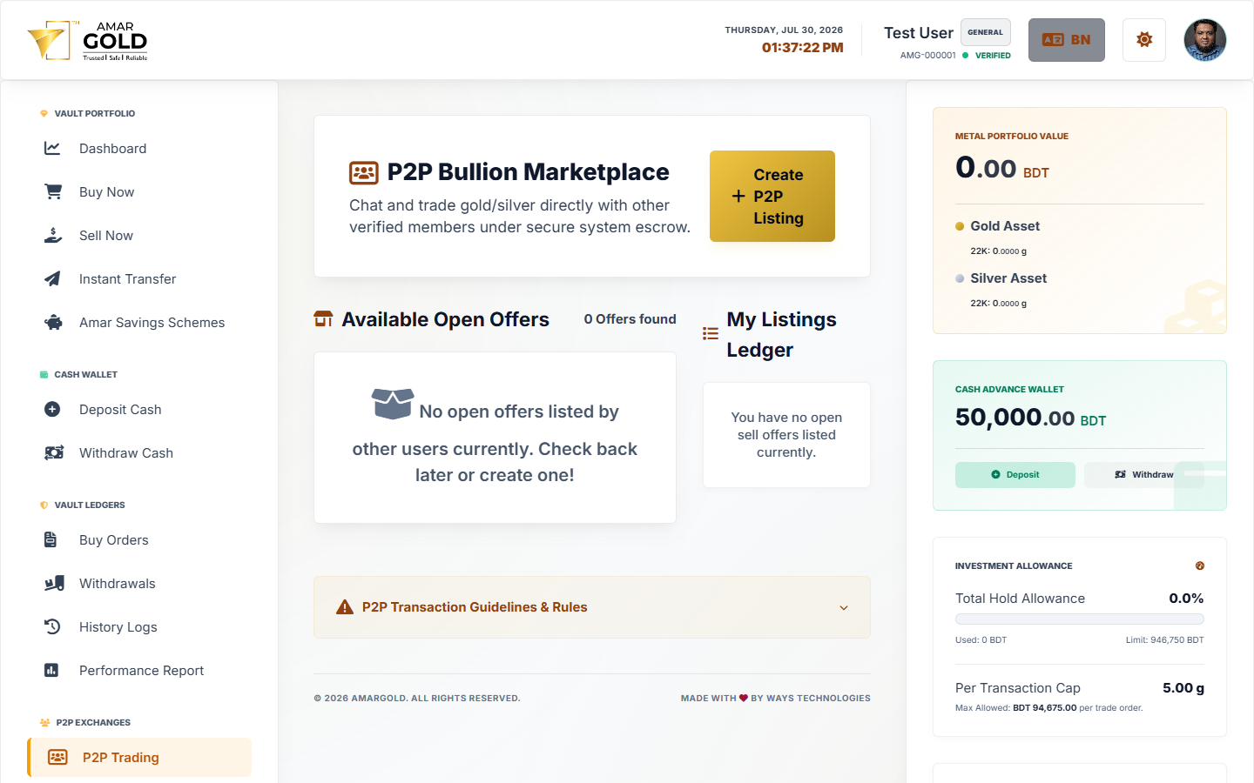The width and height of the screenshot is (1254, 783).
Task: Click the Instant Transfer paper plane icon
Action: [52, 278]
